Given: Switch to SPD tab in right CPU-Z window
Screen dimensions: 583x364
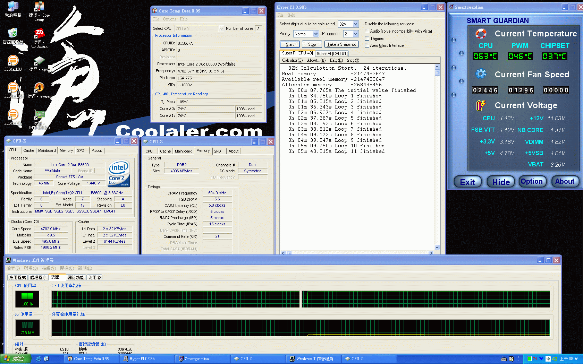Looking at the screenshot, I should click(x=217, y=151).
